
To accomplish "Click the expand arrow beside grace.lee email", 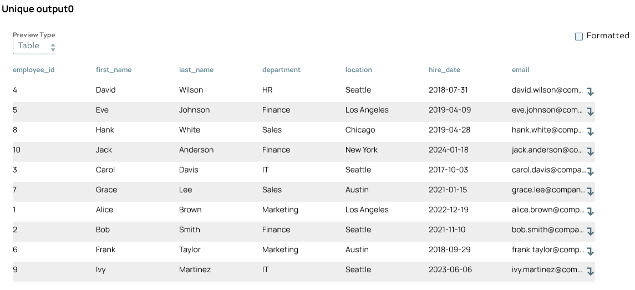I will click(590, 191).
